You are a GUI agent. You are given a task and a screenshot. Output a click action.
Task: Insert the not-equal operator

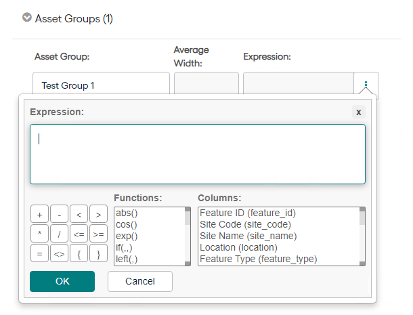click(59, 255)
